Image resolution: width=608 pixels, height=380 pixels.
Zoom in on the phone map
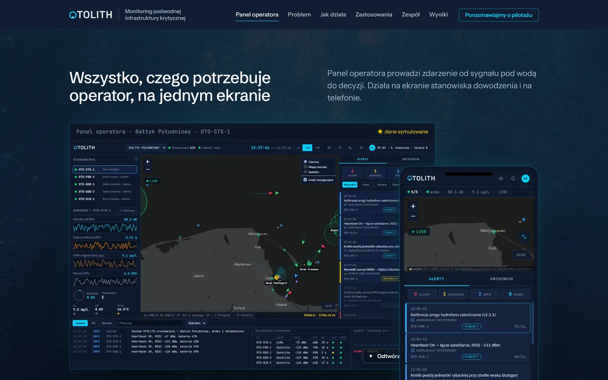[x=413, y=206]
